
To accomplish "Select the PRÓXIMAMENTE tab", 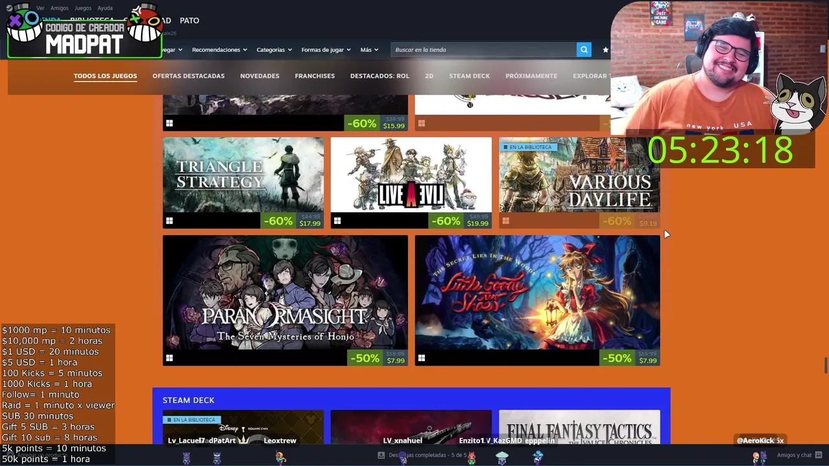I will [531, 76].
